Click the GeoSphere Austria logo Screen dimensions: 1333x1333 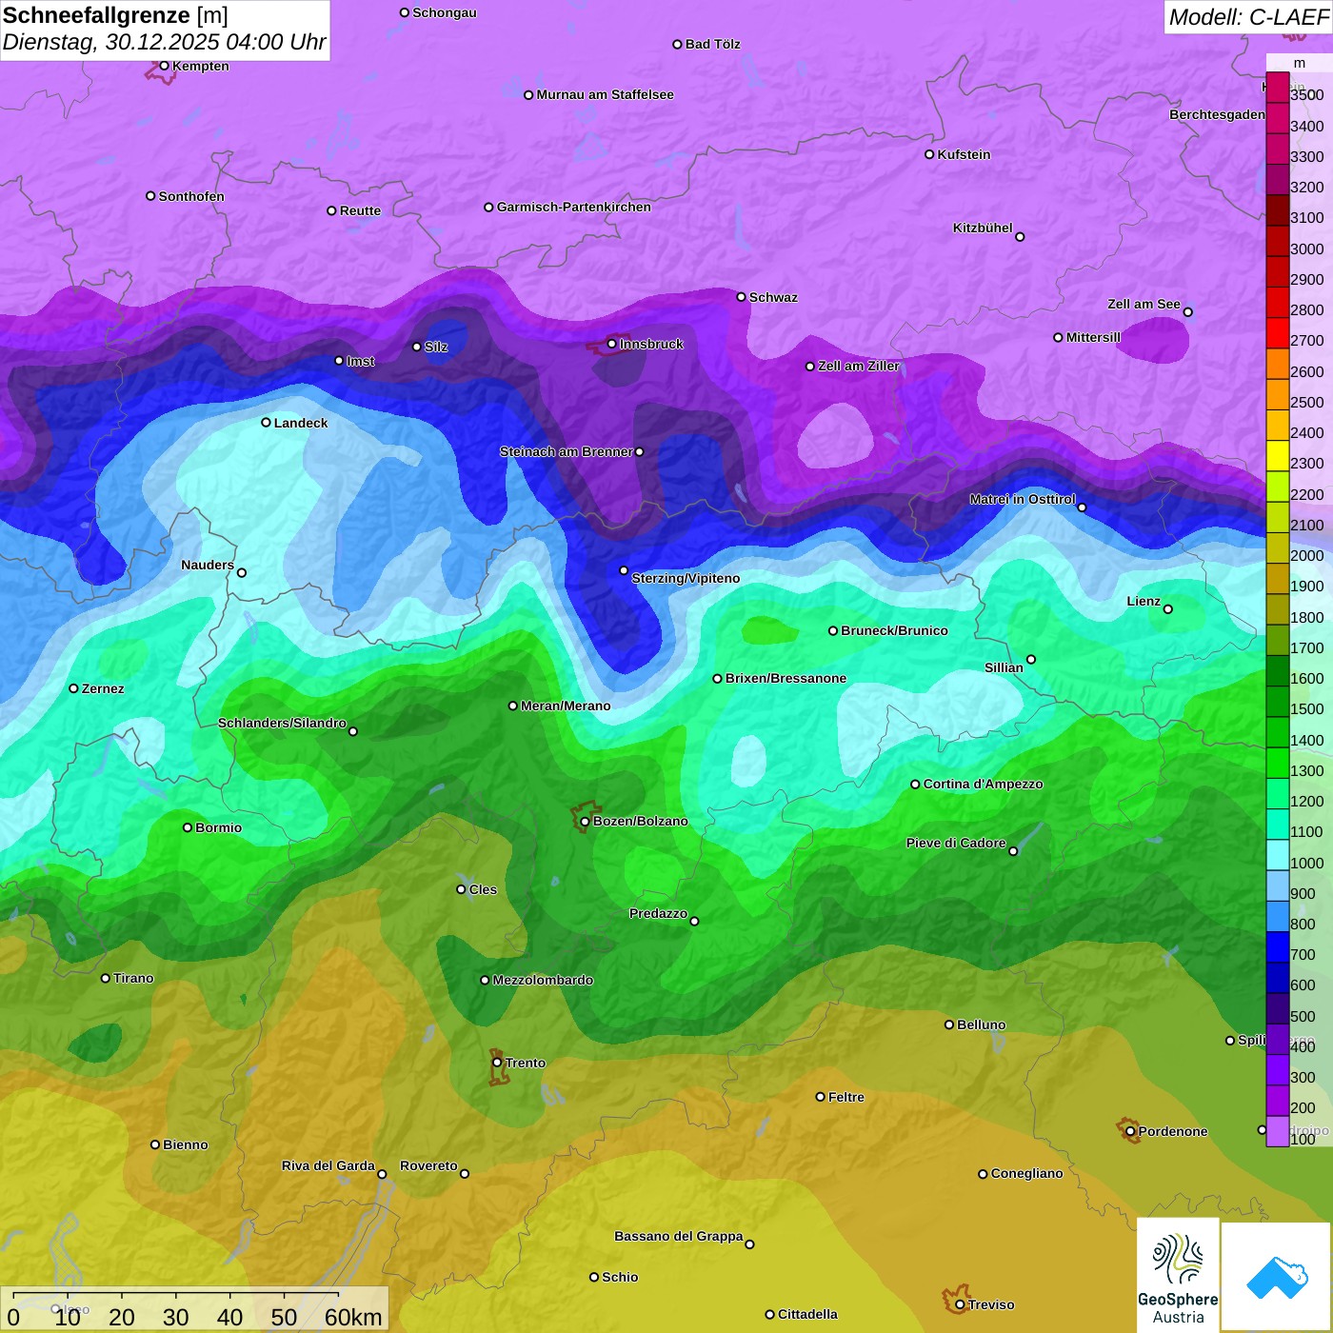1178,1274
